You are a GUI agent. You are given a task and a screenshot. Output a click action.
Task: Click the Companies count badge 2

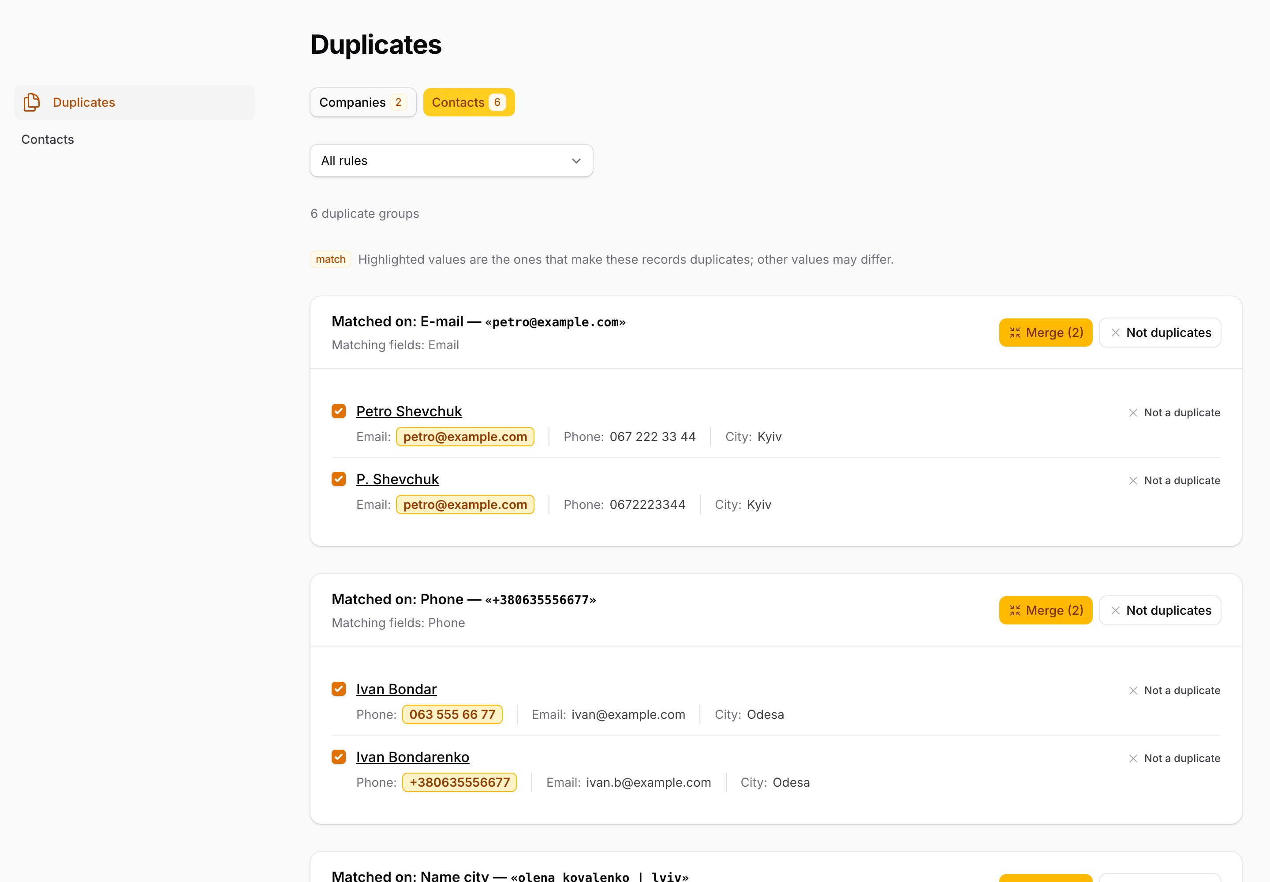pyautogui.click(x=398, y=102)
